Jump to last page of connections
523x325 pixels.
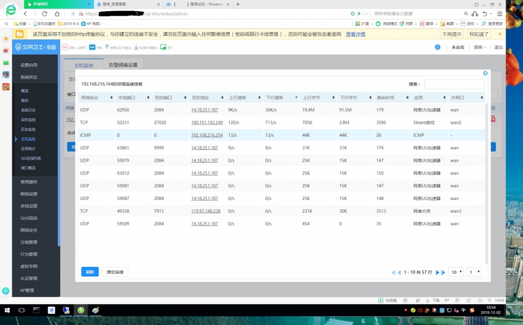coord(443,272)
